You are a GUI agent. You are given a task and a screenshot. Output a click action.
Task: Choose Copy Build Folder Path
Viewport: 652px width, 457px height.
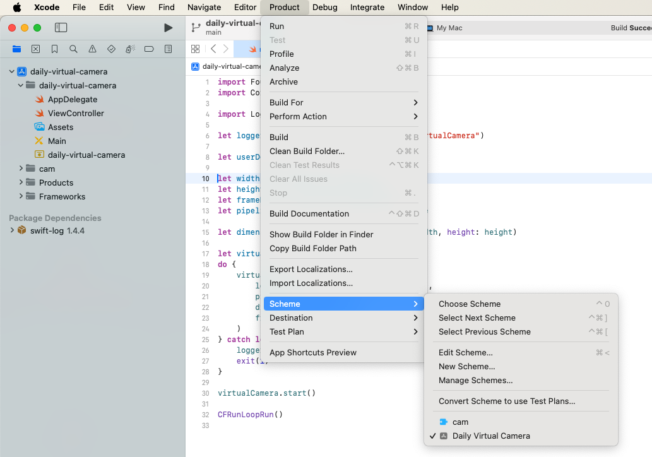click(343, 248)
